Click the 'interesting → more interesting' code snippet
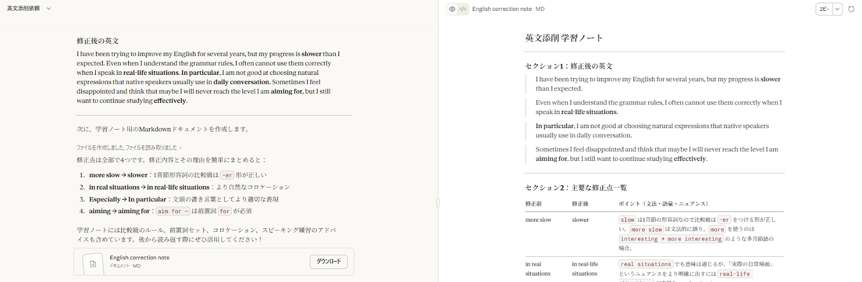862x282 pixels. click(x=671, y=239)
